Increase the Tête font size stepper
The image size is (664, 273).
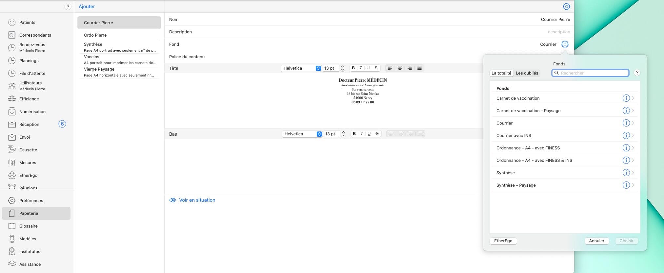342,66
